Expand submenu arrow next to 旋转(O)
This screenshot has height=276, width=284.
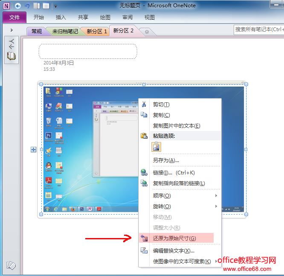click(x=216, y=206)
